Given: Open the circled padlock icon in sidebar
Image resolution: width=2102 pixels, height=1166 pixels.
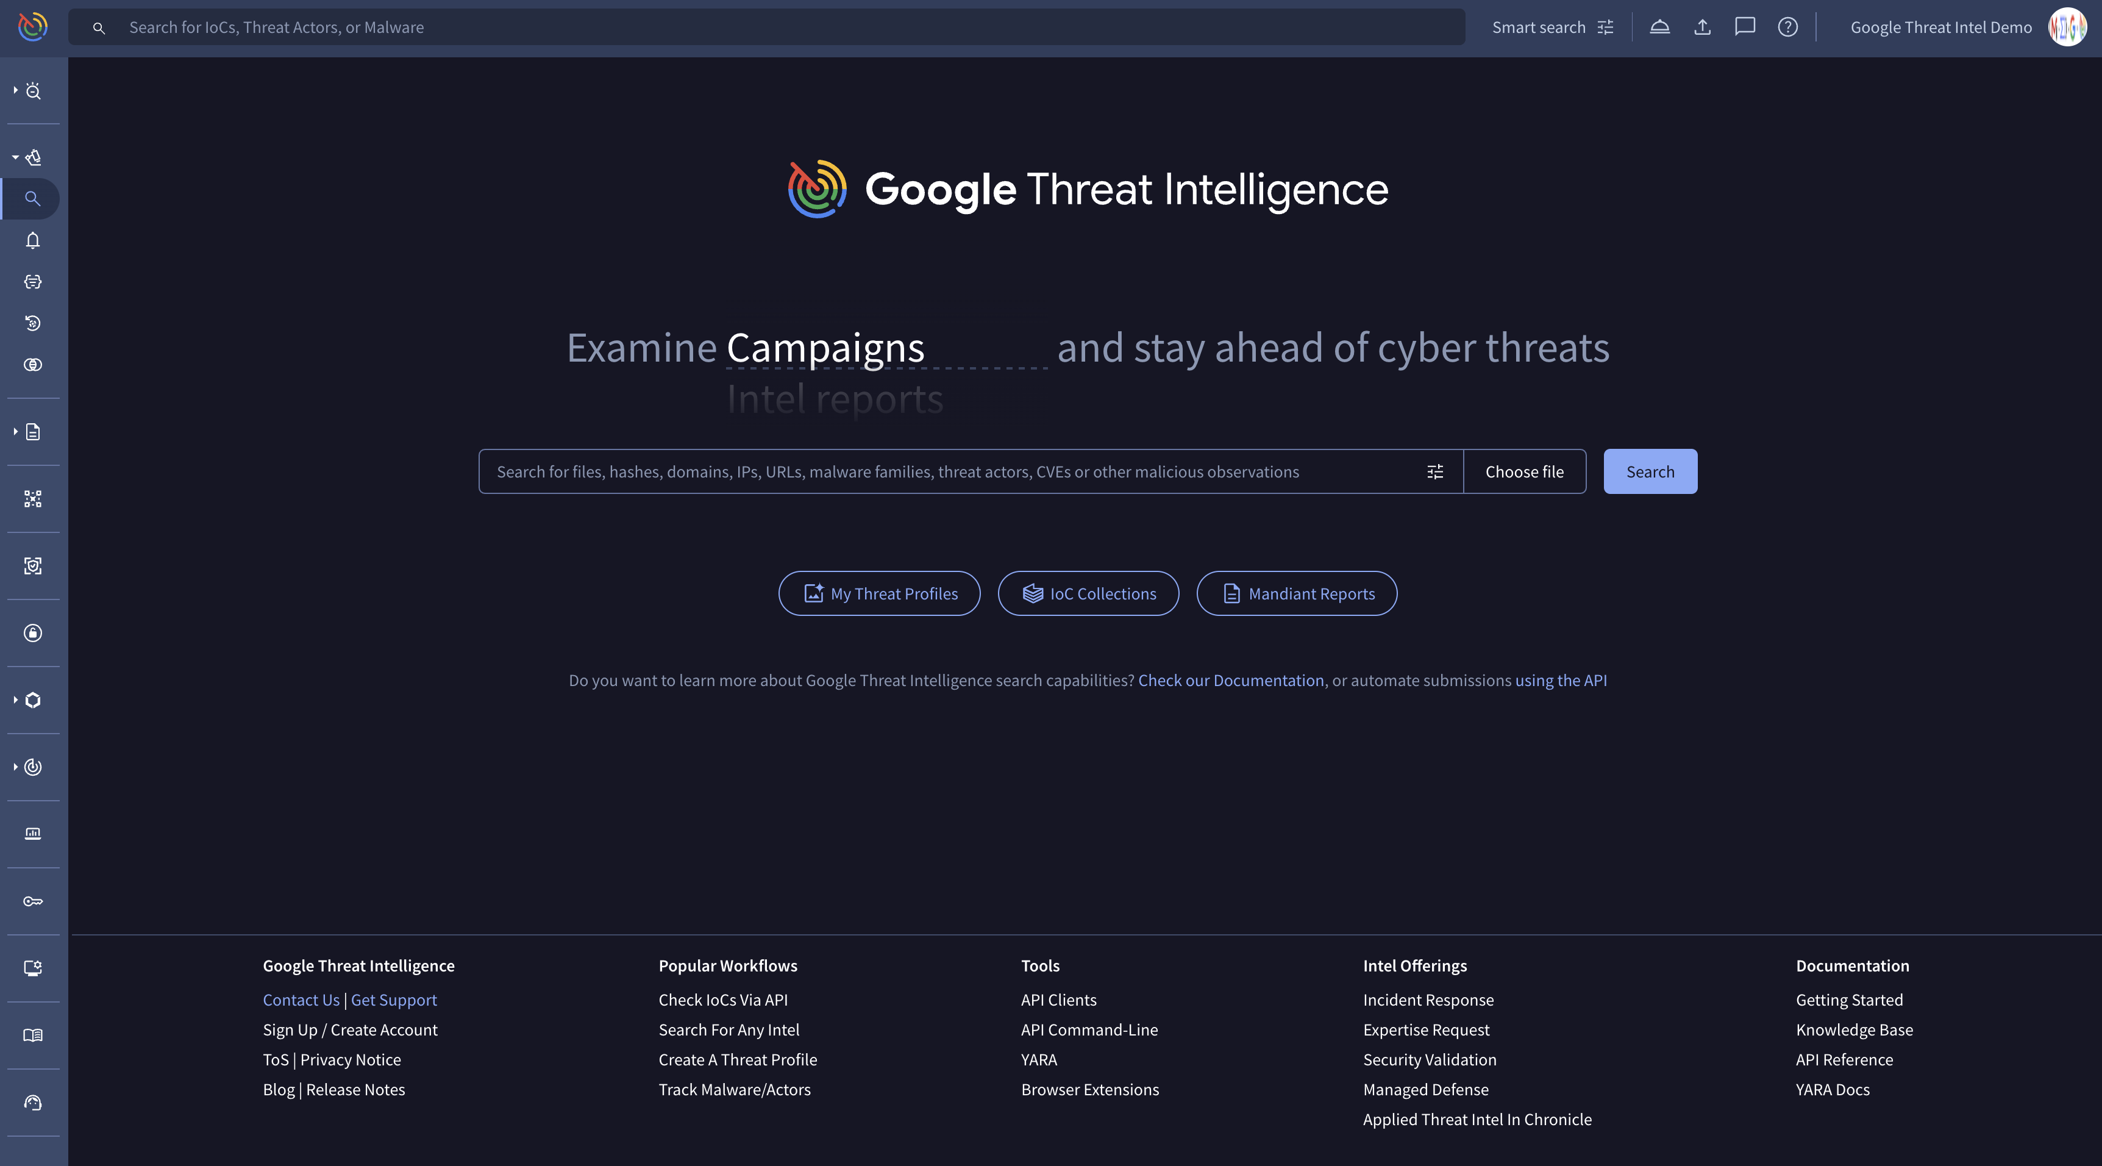Looking at the screenshot, I should pyautogui.click(x=33, y=633).
